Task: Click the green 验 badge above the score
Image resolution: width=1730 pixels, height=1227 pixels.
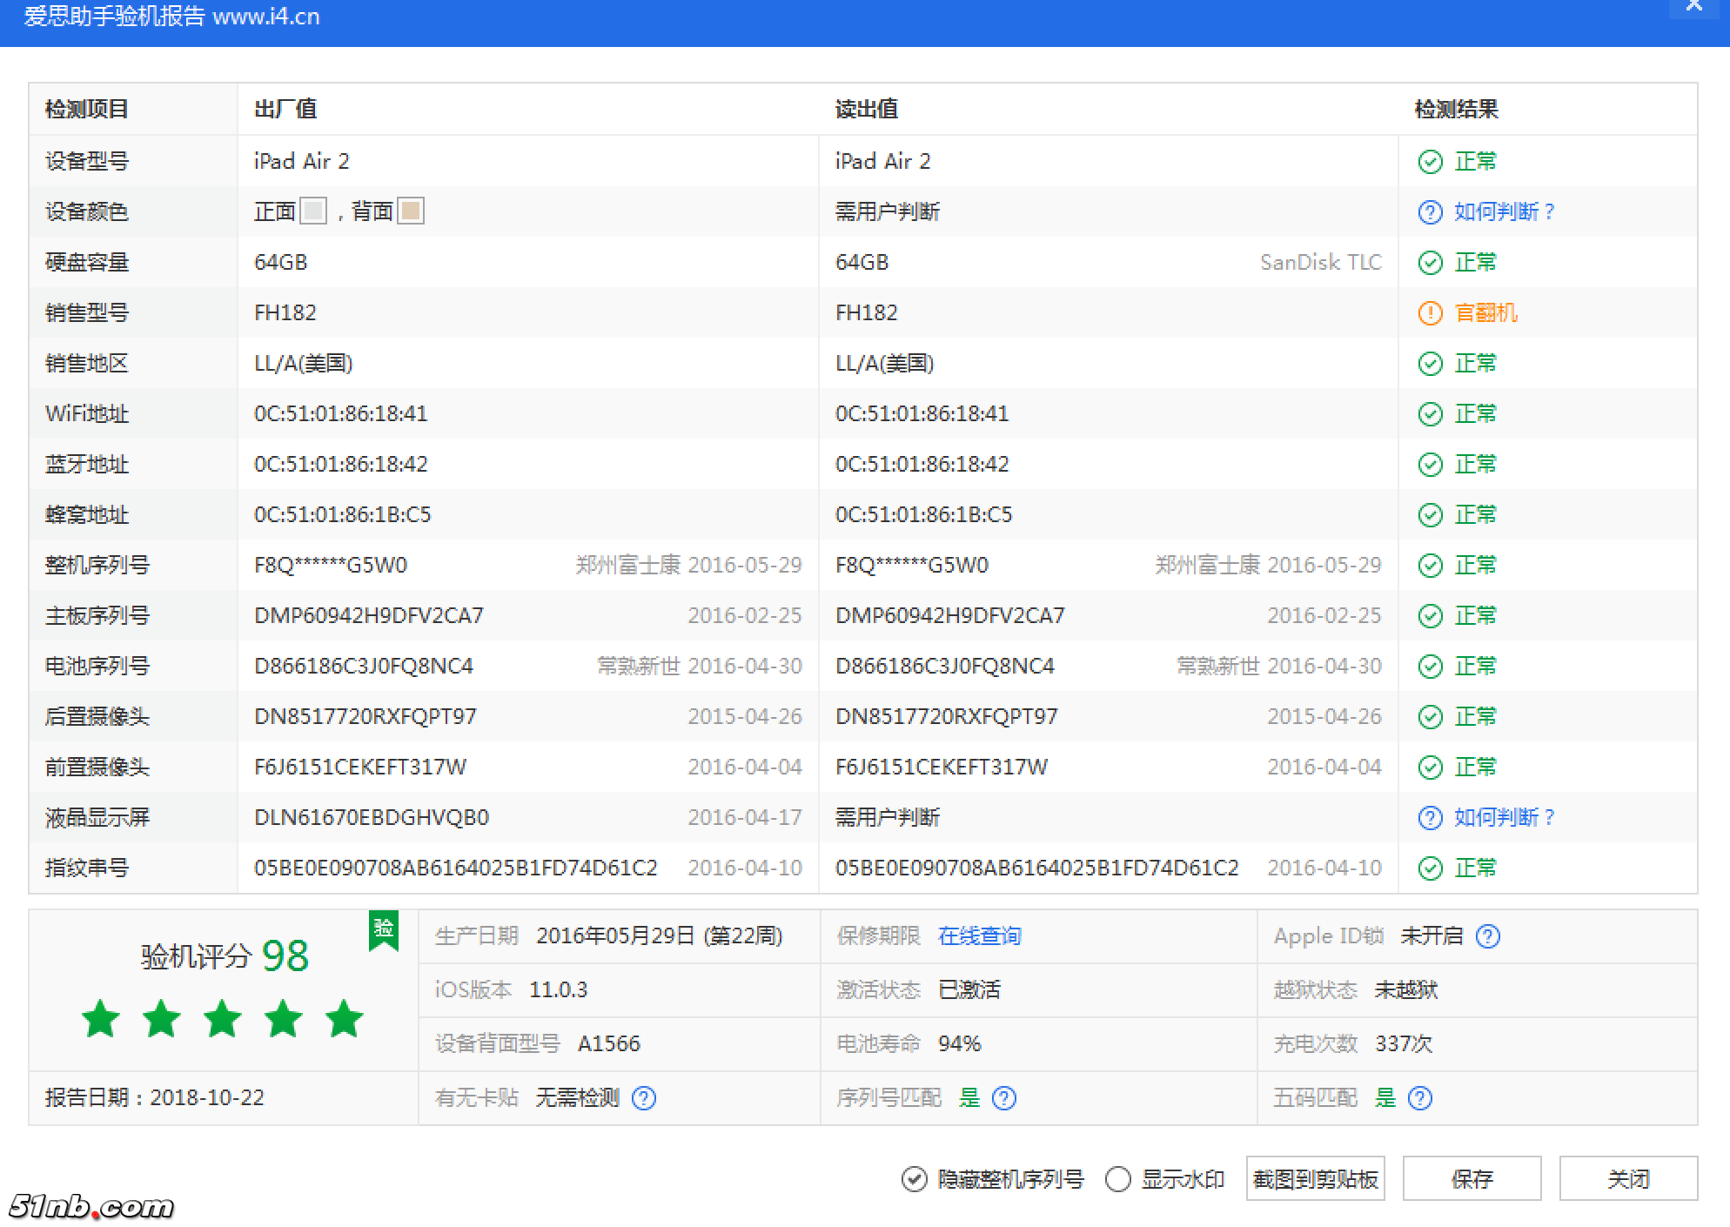Action: [383, 930]
